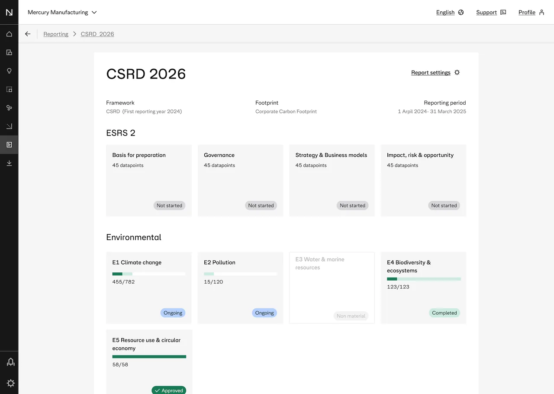Click the back arrow icon
The height and width of the screenshot is (394, 554).
tap(28, 34)
